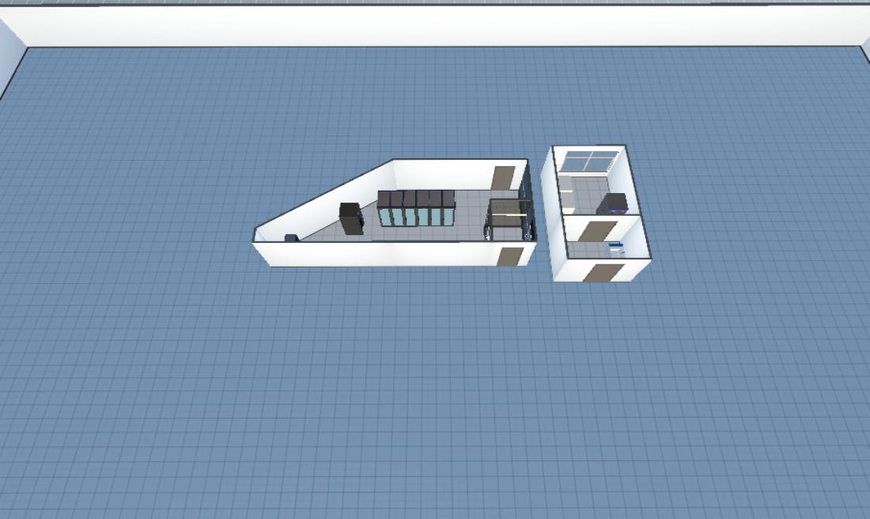Click the gray floor right of server racks
Viewport: 870px width, 519px height.
[472, 215]
